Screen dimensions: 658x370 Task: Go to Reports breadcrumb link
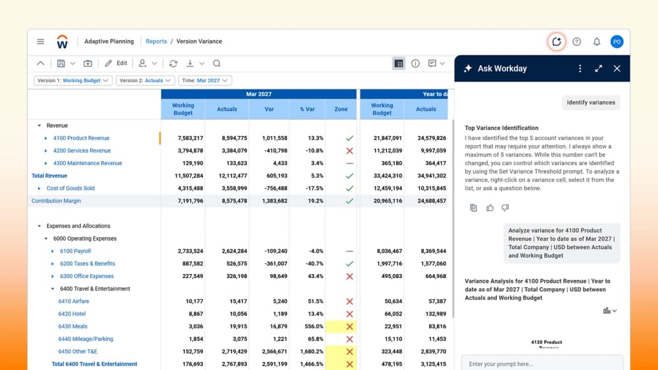[156, 41]
